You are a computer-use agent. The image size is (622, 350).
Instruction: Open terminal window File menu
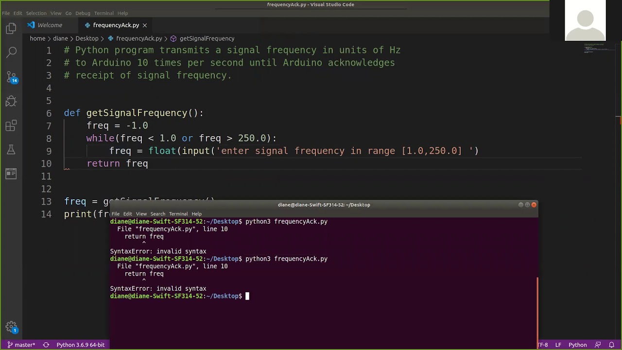click(x=115, y=214)
